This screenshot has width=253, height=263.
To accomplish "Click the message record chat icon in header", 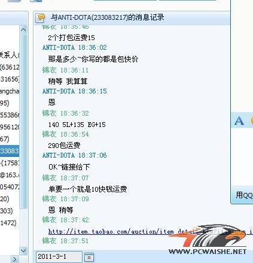I will coord(41,17).
